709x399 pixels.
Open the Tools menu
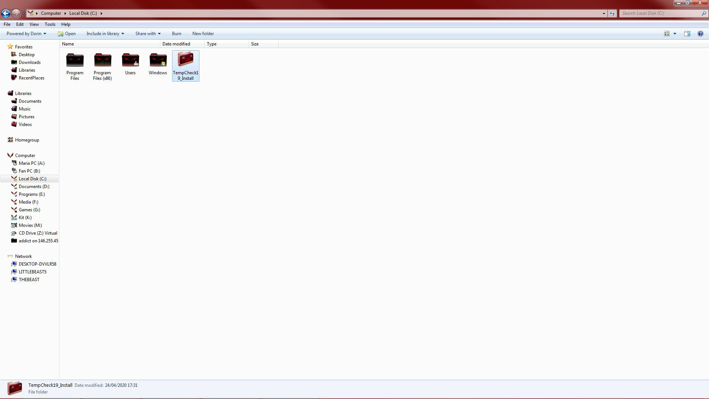point(50,24)
